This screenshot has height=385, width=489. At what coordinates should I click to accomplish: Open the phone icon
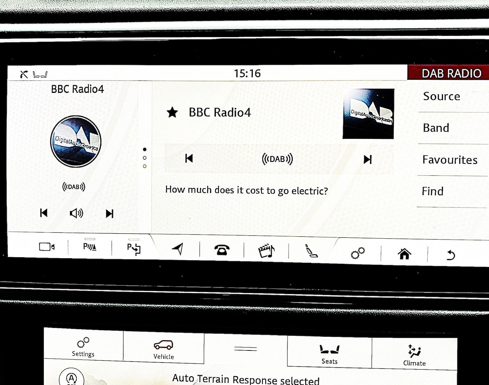(222, 250)
